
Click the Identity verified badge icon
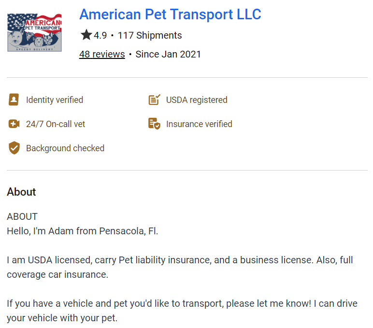[x=14, y=100]
